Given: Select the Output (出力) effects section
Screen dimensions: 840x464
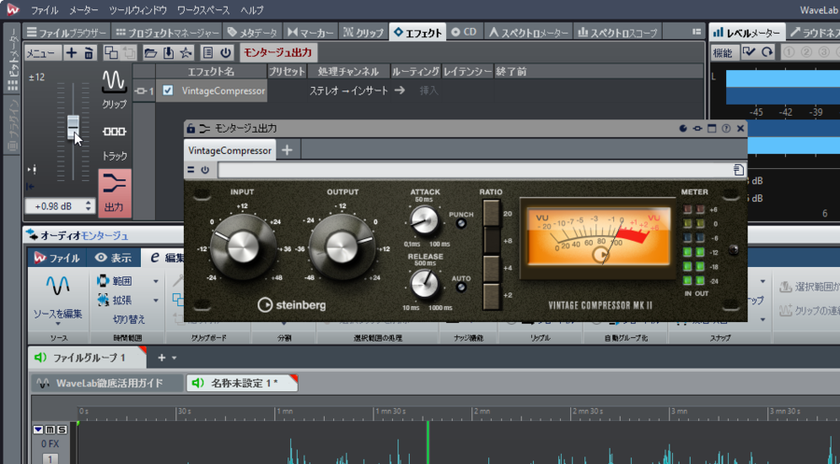Looking at the screenshot, I should [114, 193].
